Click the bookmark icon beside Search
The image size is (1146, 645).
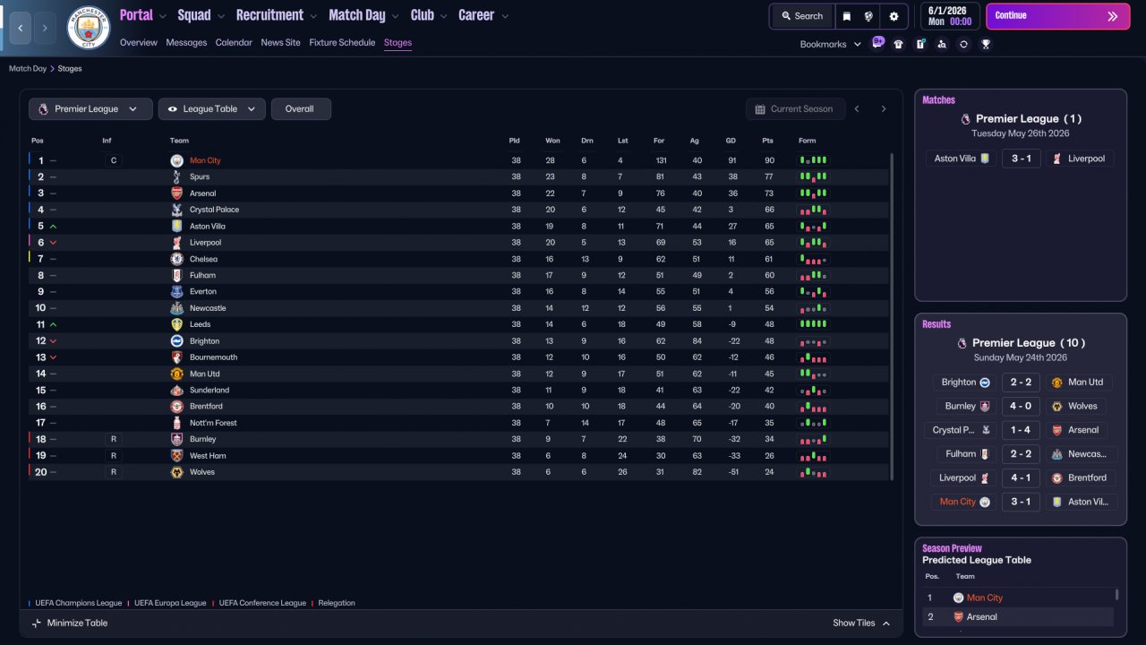[x=846, y=16]
